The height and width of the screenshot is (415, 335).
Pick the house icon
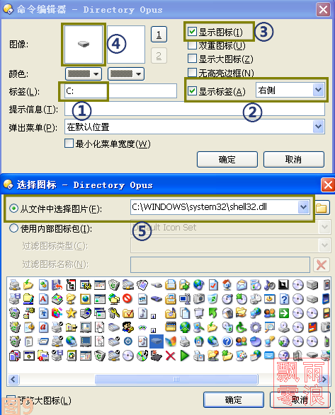coord(227,285)
